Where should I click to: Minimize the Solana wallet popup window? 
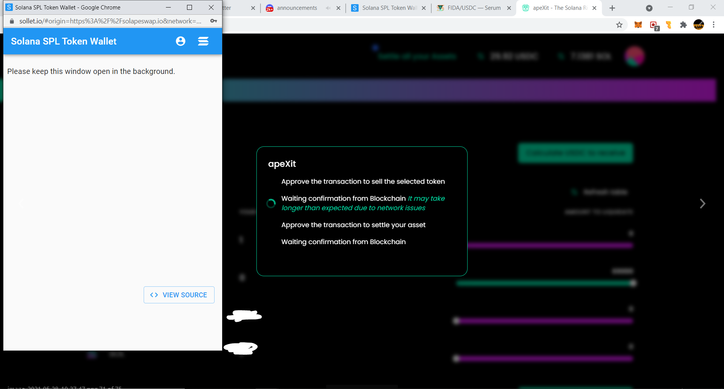coord(168,7)
